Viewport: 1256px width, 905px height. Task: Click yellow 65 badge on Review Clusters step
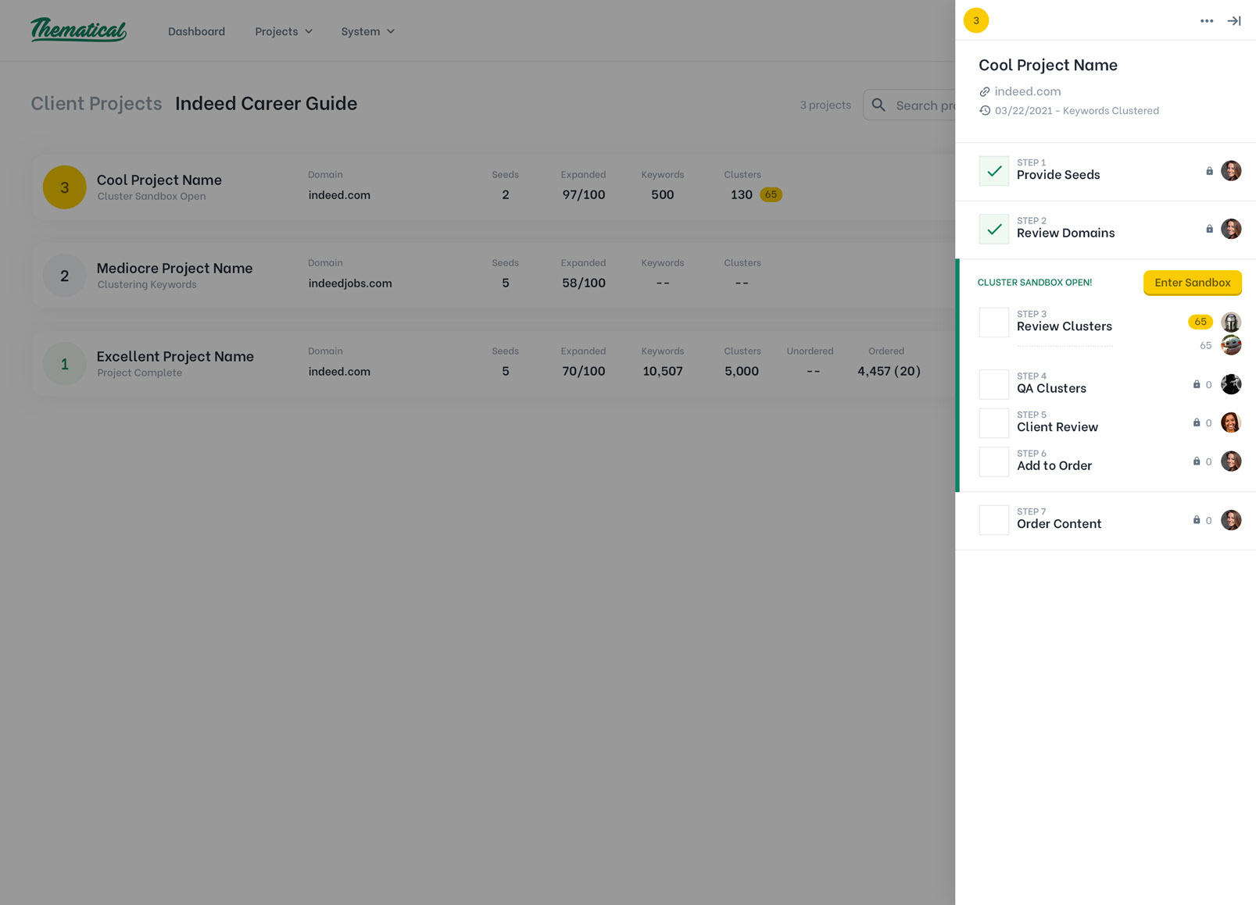[x=1201, y=322]
